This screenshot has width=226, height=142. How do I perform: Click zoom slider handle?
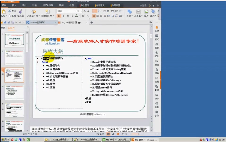tap(139, 134)
